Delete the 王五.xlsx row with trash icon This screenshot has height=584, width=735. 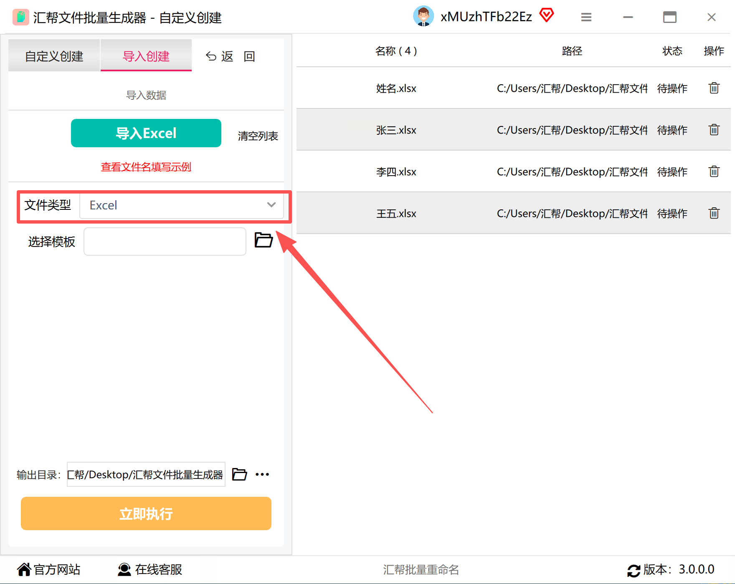click(714, 213)
